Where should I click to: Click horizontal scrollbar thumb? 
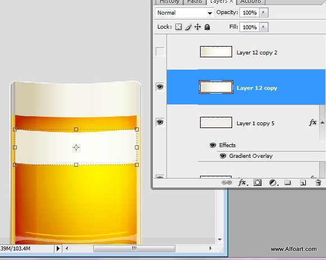134,248
